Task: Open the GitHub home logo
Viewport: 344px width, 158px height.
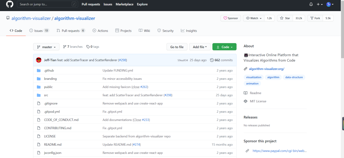Action: pos(10,4)
